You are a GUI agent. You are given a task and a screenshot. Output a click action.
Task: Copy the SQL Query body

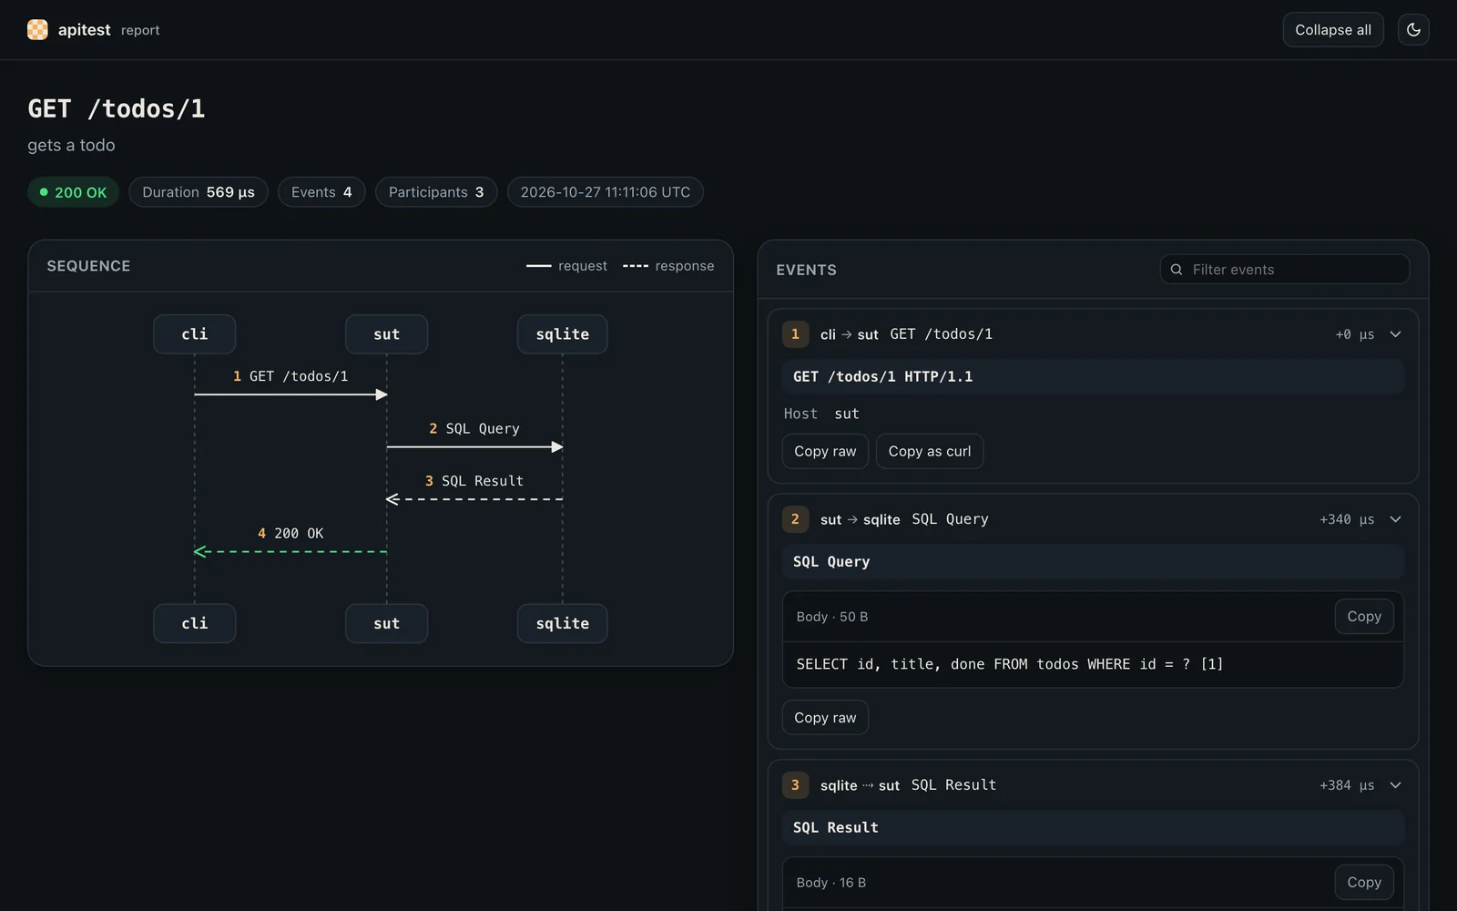point(1364,617)
